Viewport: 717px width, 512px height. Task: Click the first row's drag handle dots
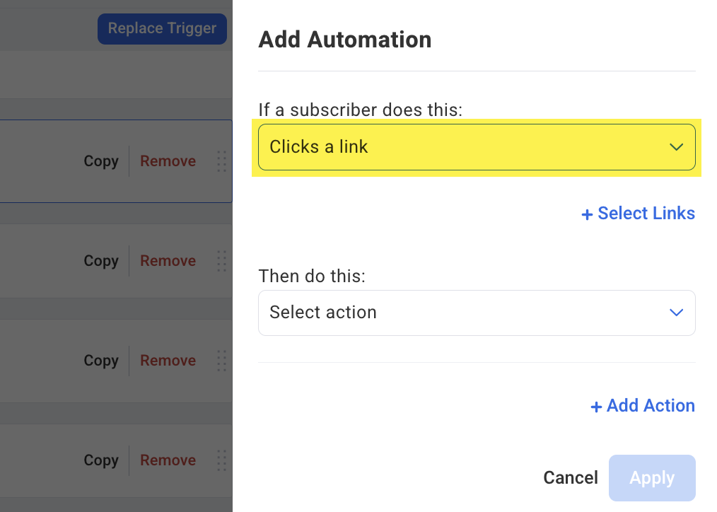pyautogui.click(x=222, y=161)
